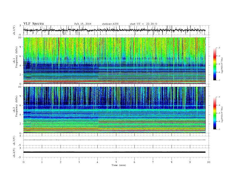The image size is (235, 182).
Task: Click the "5" tick on the time axis
Action: (x=116, y=162)
